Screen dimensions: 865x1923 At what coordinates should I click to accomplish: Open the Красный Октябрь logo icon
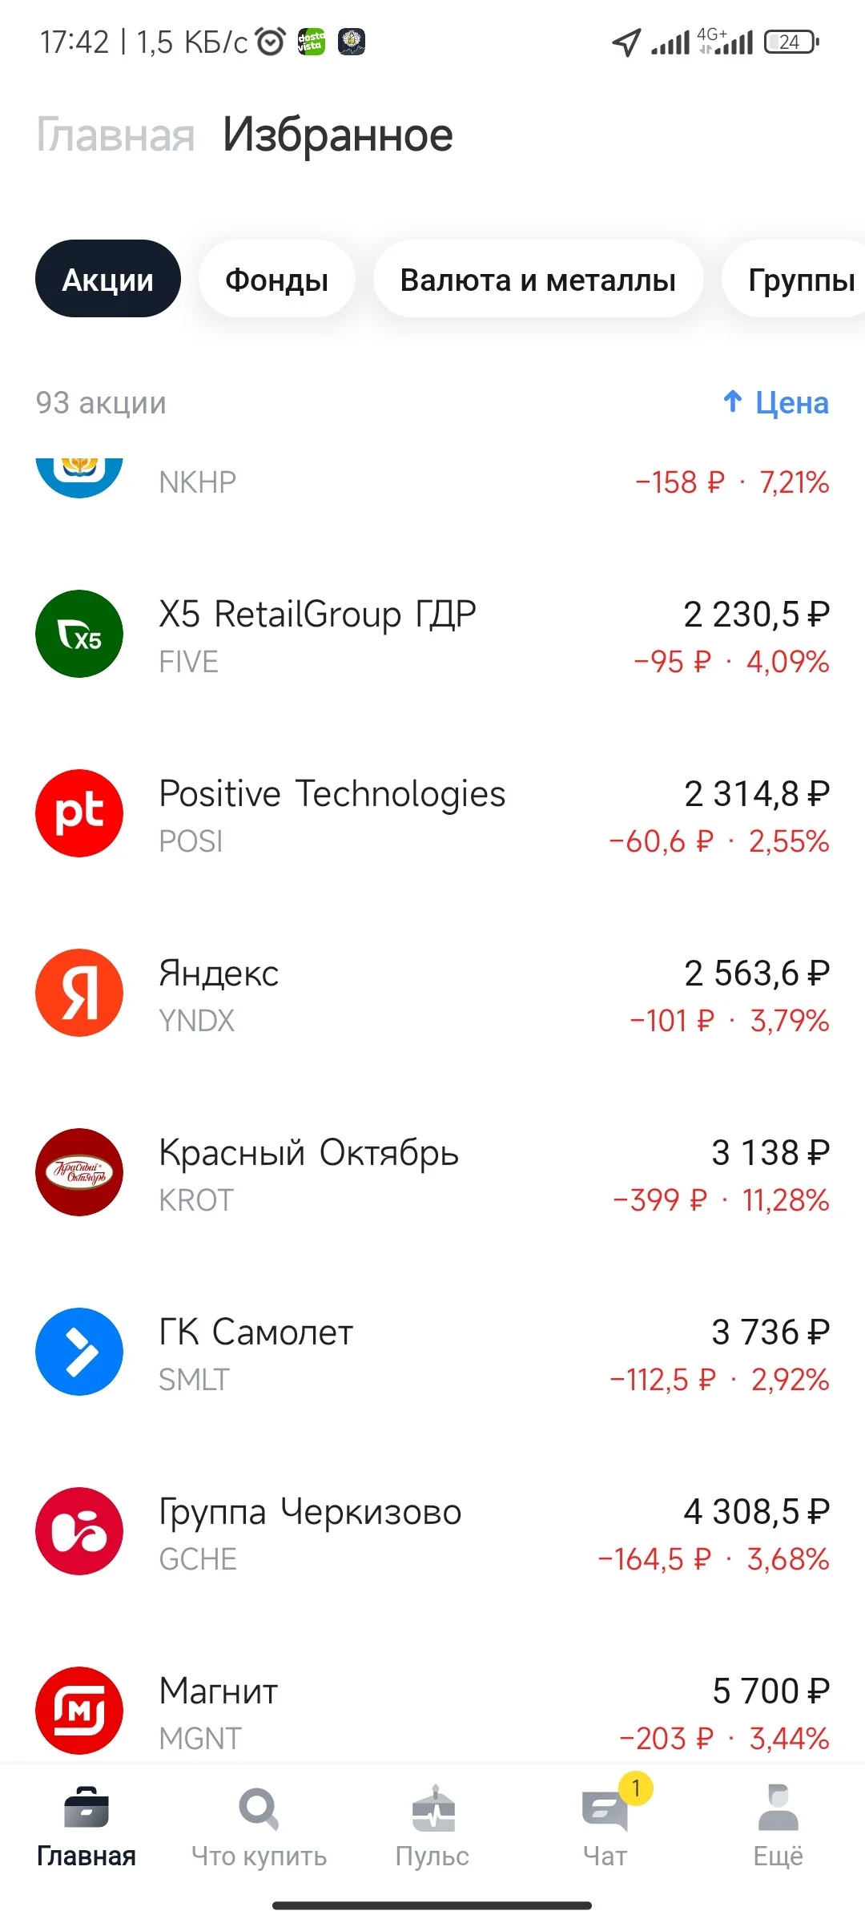pos(79,1172)
